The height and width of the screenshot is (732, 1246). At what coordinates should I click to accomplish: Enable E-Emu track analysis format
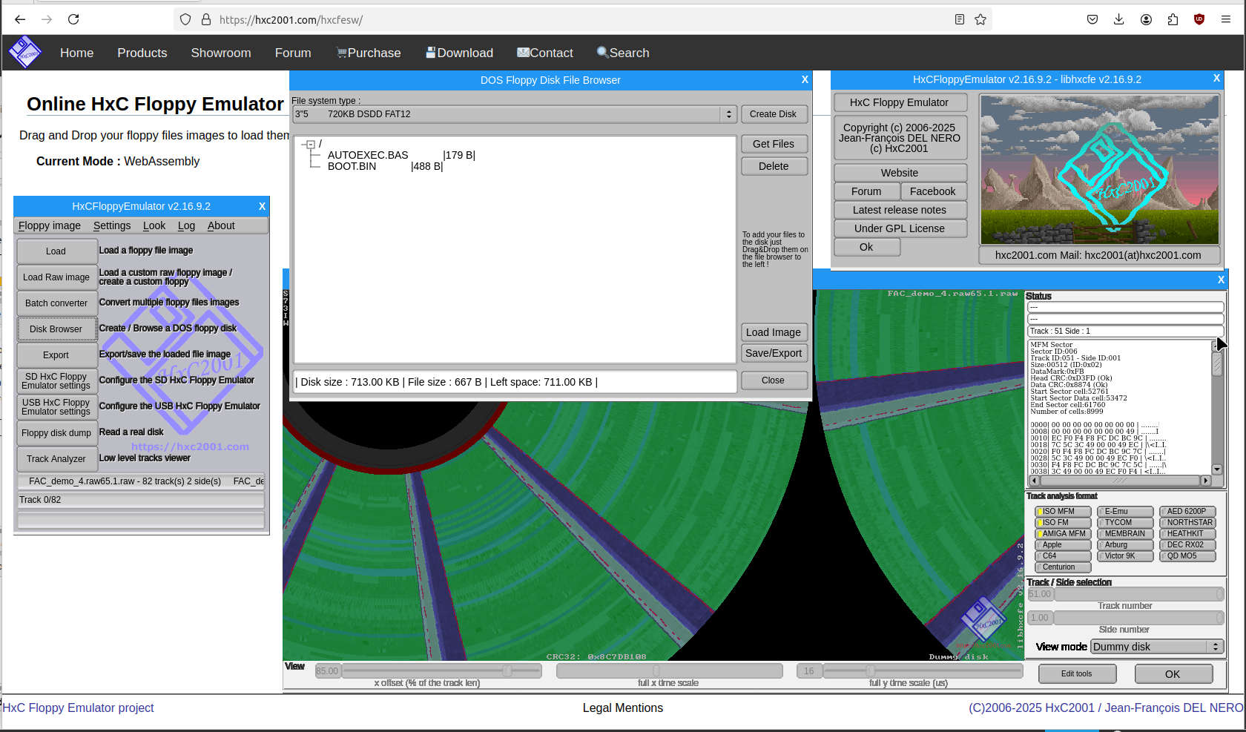[1125, 511]
